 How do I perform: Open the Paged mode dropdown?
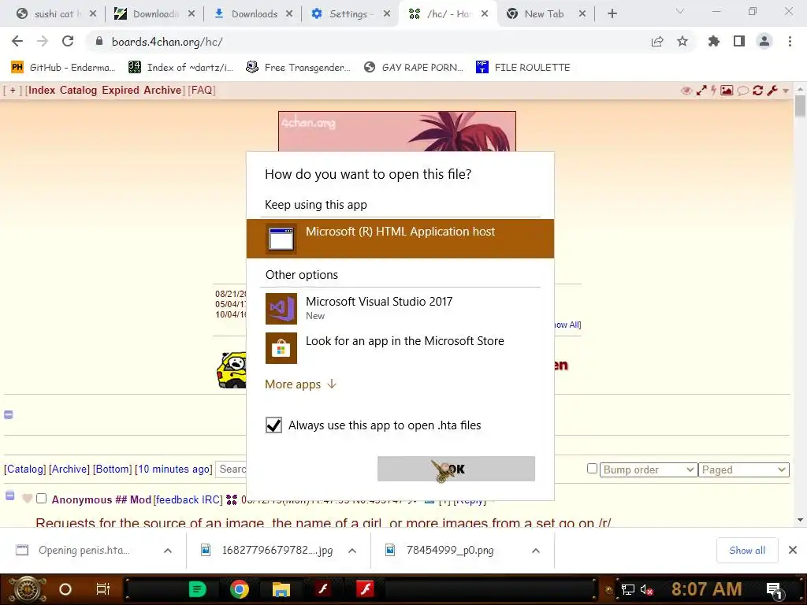(743, 470)
